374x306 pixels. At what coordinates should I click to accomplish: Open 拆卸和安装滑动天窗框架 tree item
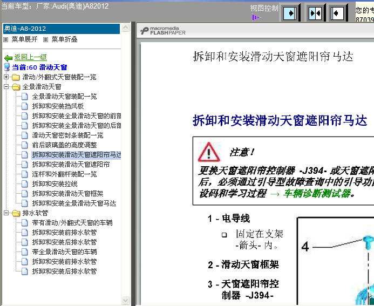(68, 194)
